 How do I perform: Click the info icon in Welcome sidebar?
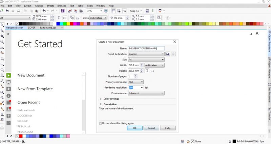tap(8, 96)
